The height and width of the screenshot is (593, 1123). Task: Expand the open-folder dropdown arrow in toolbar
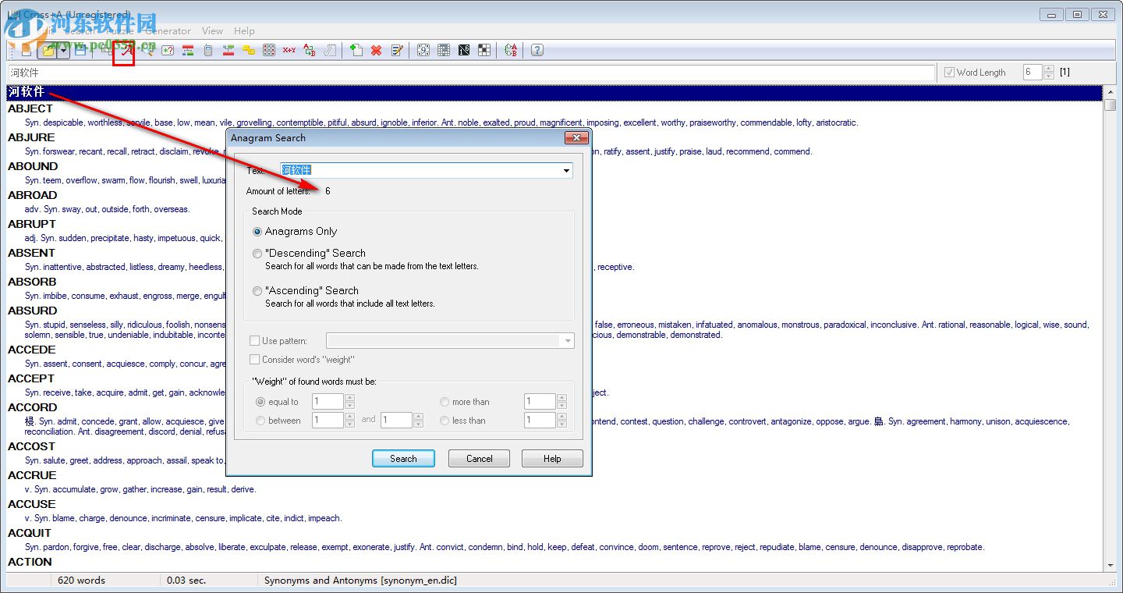pos(63,51)
